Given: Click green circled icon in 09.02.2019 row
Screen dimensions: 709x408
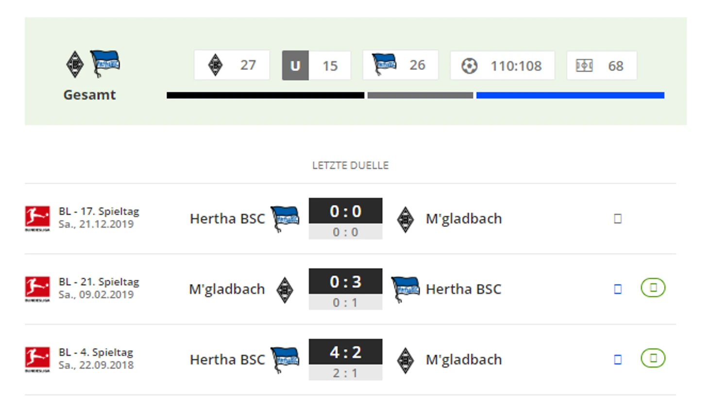Looking at the screenshot, I should (653, 288).
